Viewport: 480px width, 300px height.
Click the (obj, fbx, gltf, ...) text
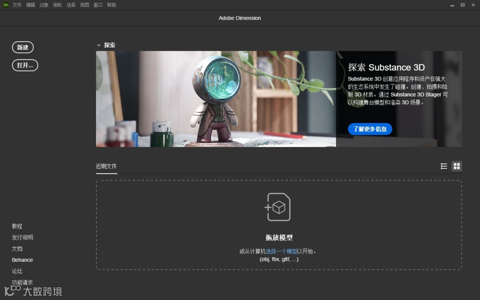pyautogui.click(x=279, y=259)
